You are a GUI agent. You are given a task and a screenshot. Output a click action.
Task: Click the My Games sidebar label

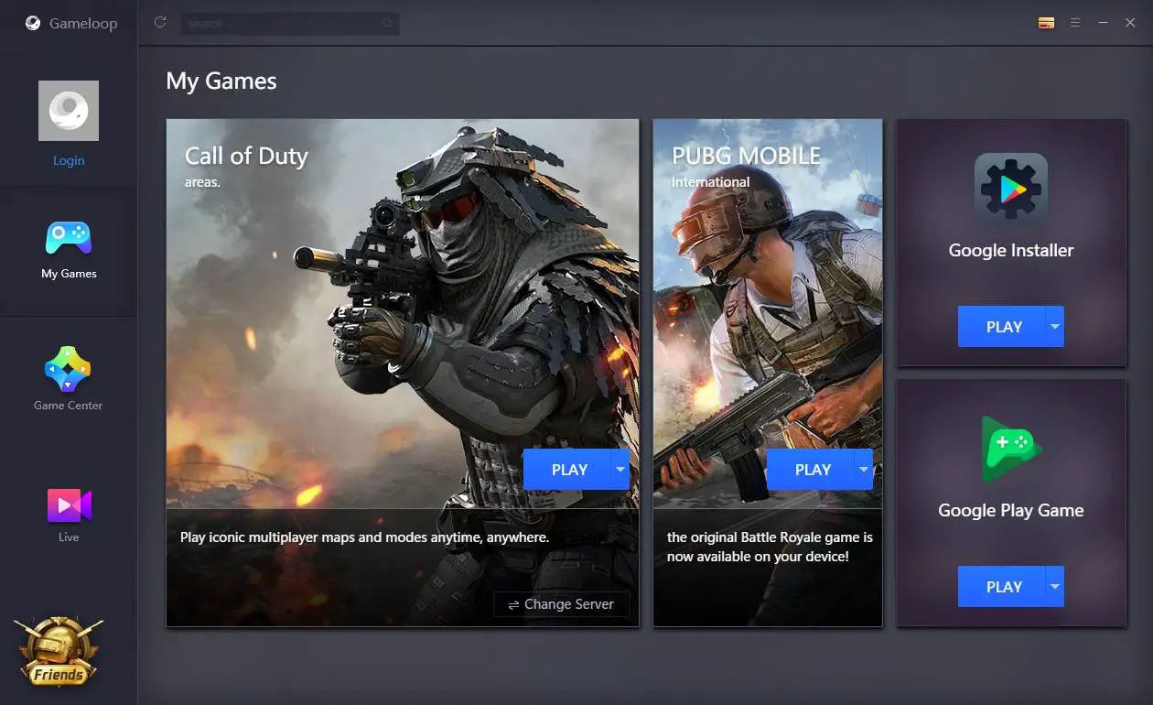click(69, 274)
